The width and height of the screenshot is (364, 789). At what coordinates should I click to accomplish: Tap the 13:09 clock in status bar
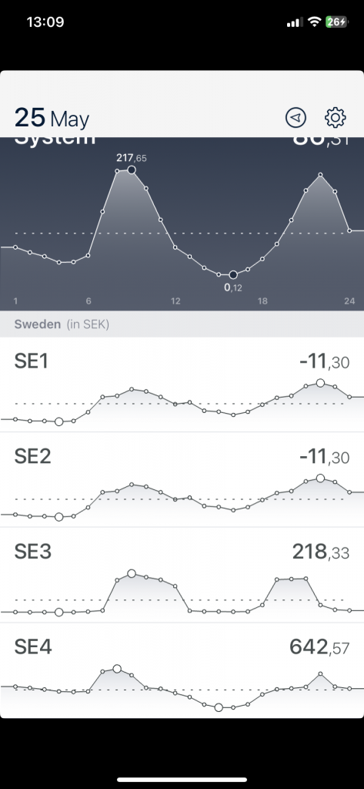pos(45,22)
